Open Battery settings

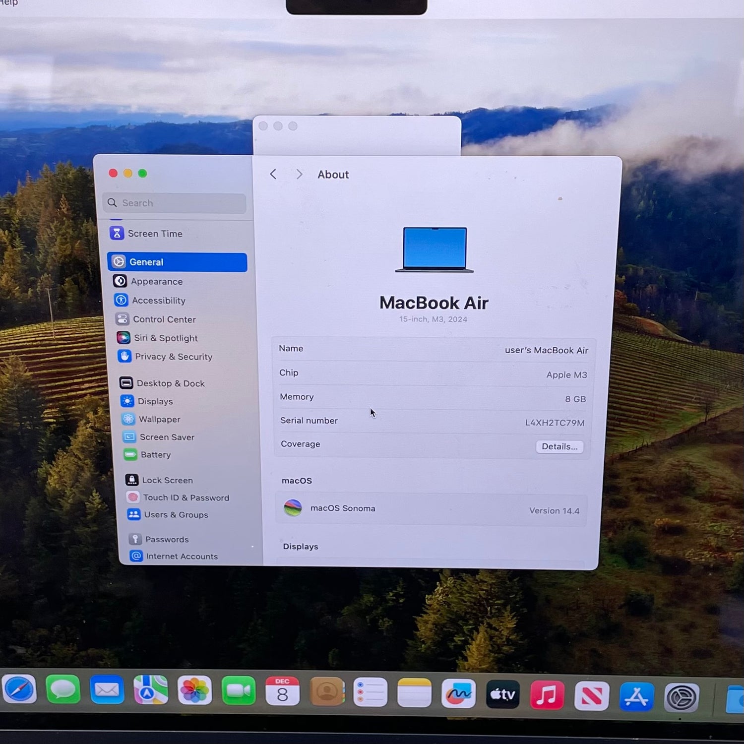coord(155,455)
